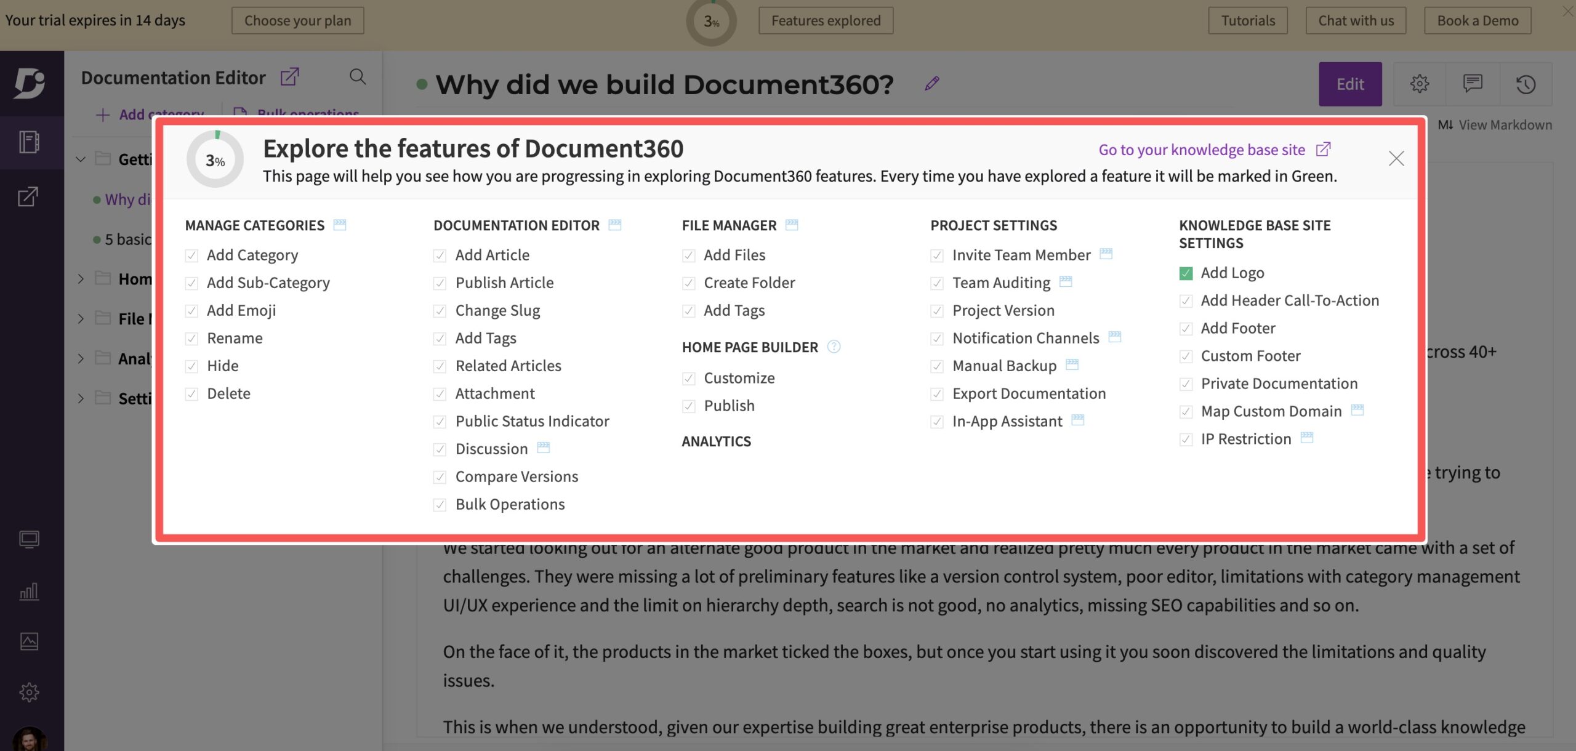The height and width of the screenshot is (751, 1576).
Task: Open the discussion comments icon
Action: pyautogui.click(x=1472, y=84)
